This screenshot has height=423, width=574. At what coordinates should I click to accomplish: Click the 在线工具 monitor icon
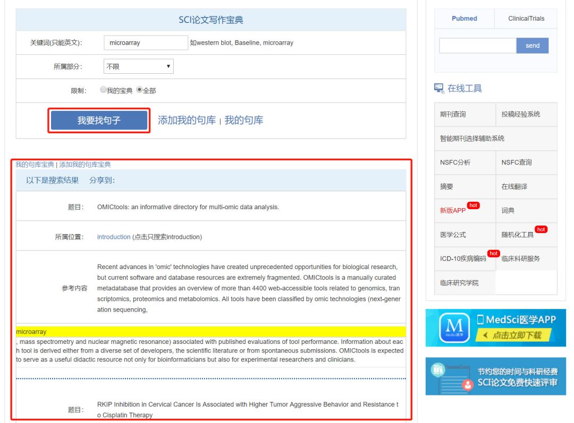pos(438,88)
